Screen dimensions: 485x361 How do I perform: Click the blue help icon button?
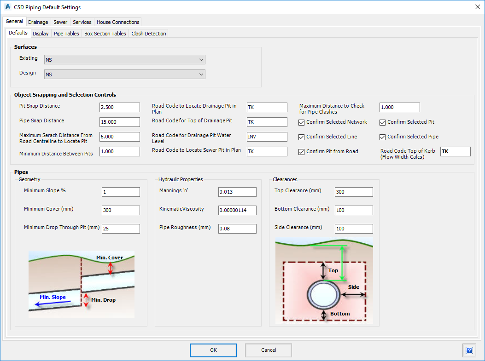(x=469, y=350)
